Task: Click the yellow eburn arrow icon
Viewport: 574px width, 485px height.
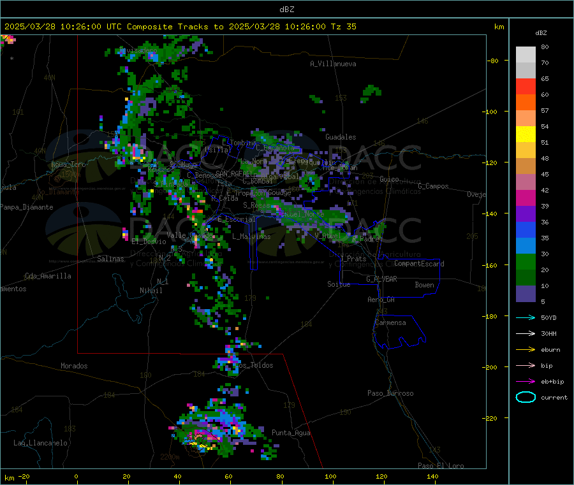Action: click(x=526, y=349)
